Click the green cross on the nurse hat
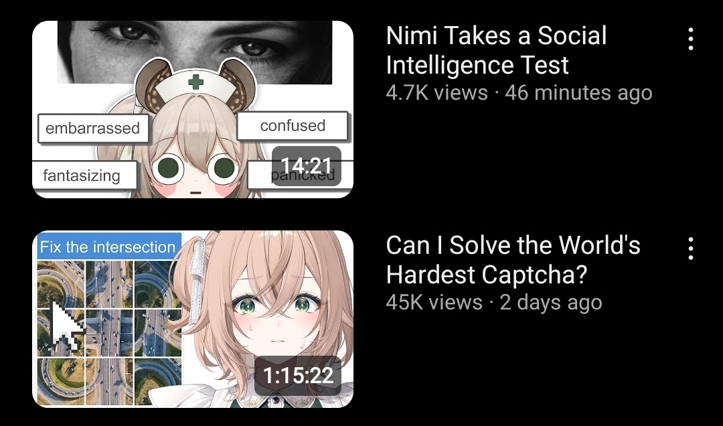 [x=195, y=82]
